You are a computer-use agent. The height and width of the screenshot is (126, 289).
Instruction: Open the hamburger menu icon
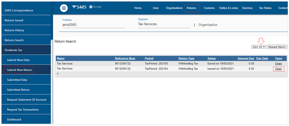coord(64,8)
